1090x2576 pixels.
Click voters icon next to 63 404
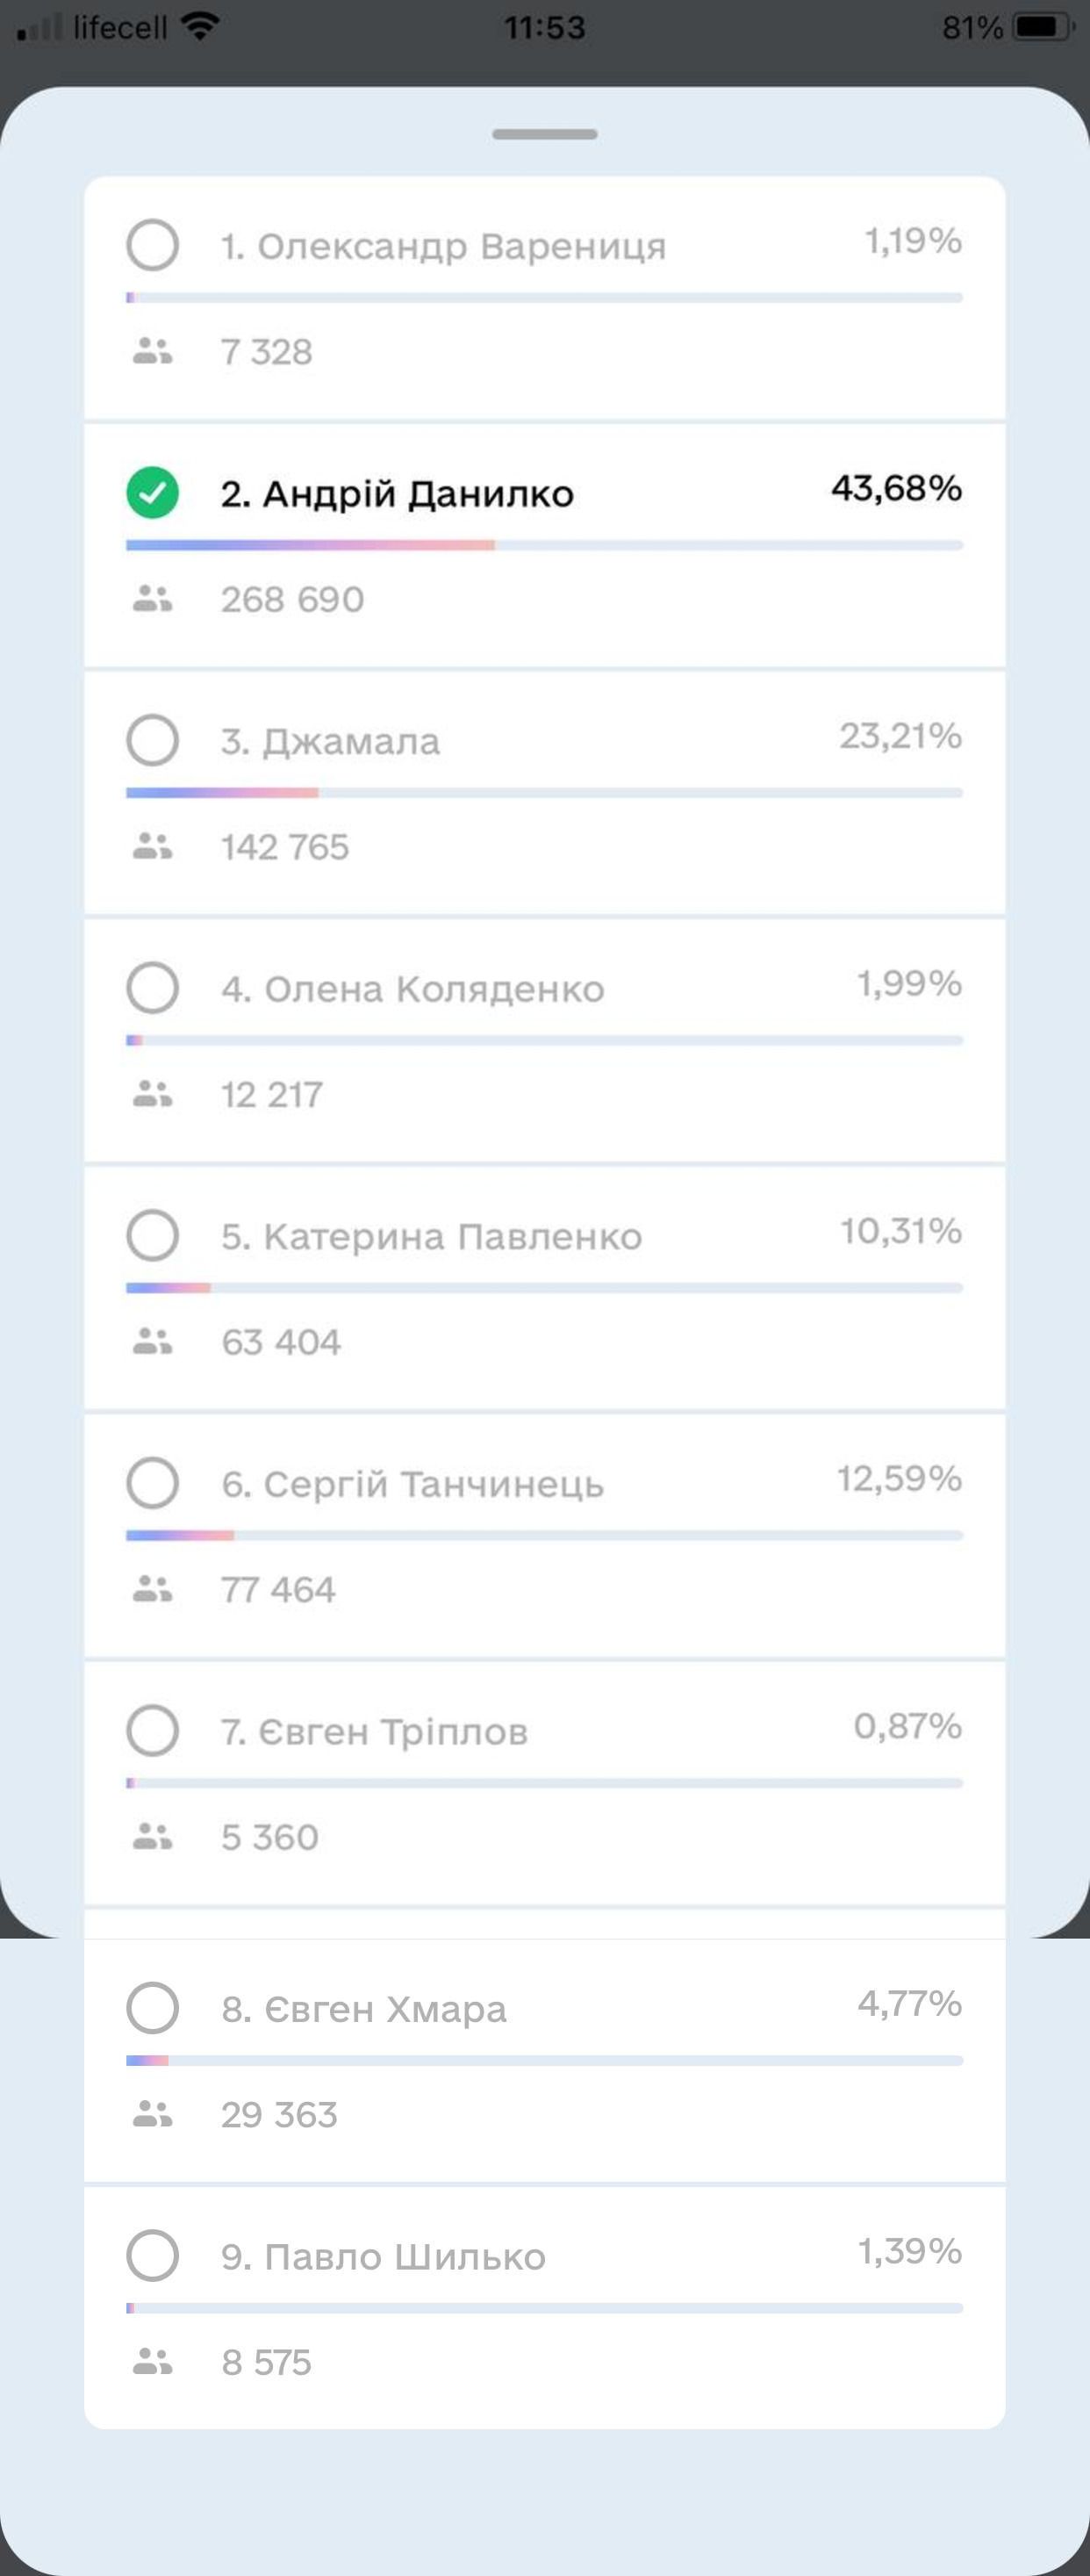pos(152,1341)
